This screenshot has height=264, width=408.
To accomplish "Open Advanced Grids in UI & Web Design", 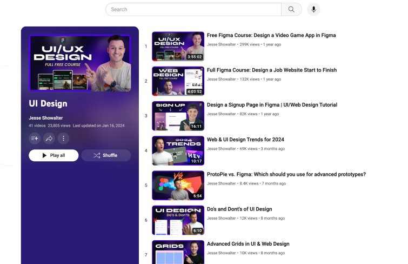I will (x=248, y=244).
